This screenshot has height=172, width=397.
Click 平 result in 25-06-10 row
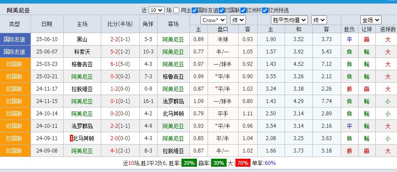349,39
